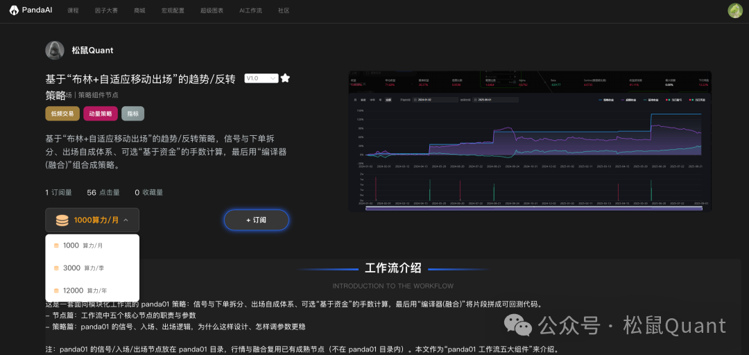Click the 指标 tag

(132, 114)
